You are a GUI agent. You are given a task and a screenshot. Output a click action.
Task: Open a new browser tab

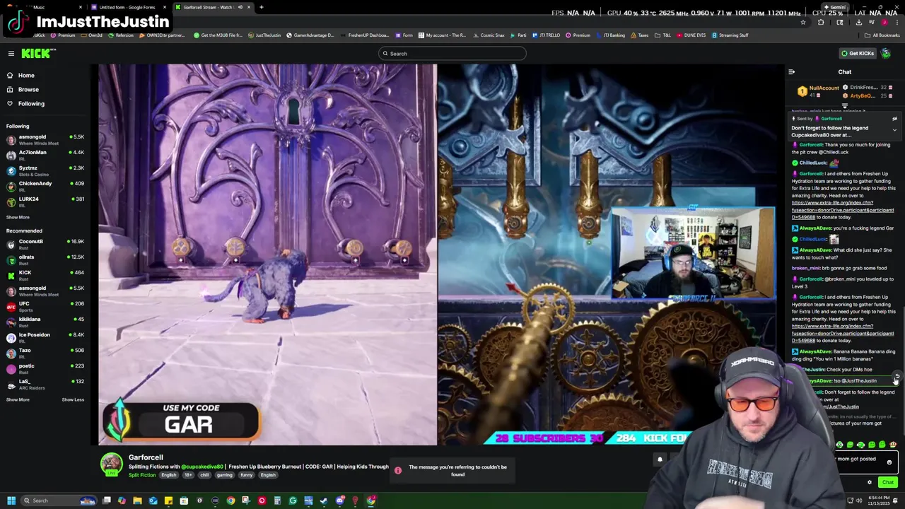[261, 7]
